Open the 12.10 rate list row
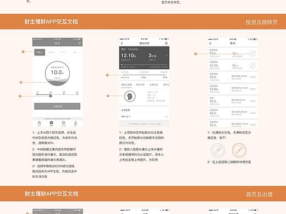 233,65
